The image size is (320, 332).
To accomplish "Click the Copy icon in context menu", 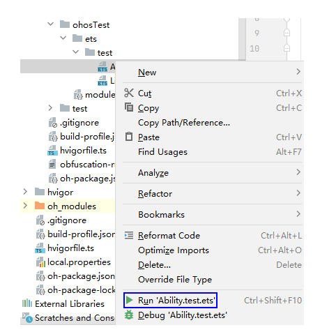I will pyautogui.click(x=129, y=107).
